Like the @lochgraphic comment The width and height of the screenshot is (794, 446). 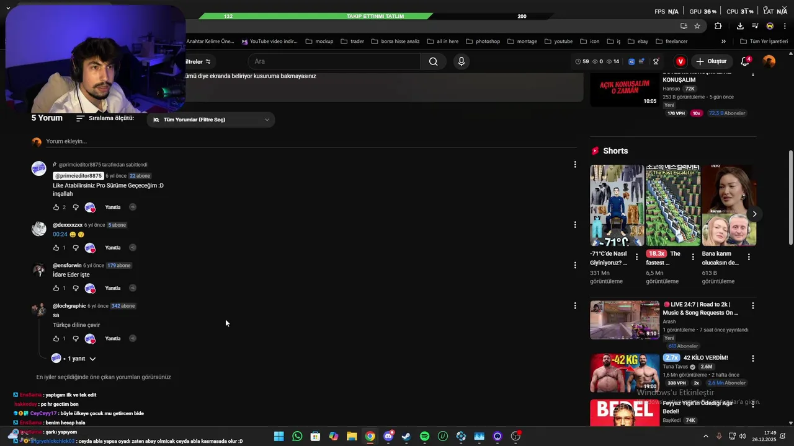click(56, 339)
